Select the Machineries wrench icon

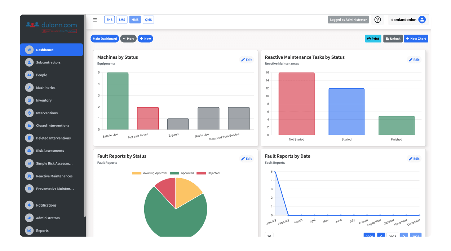point(29,88)
